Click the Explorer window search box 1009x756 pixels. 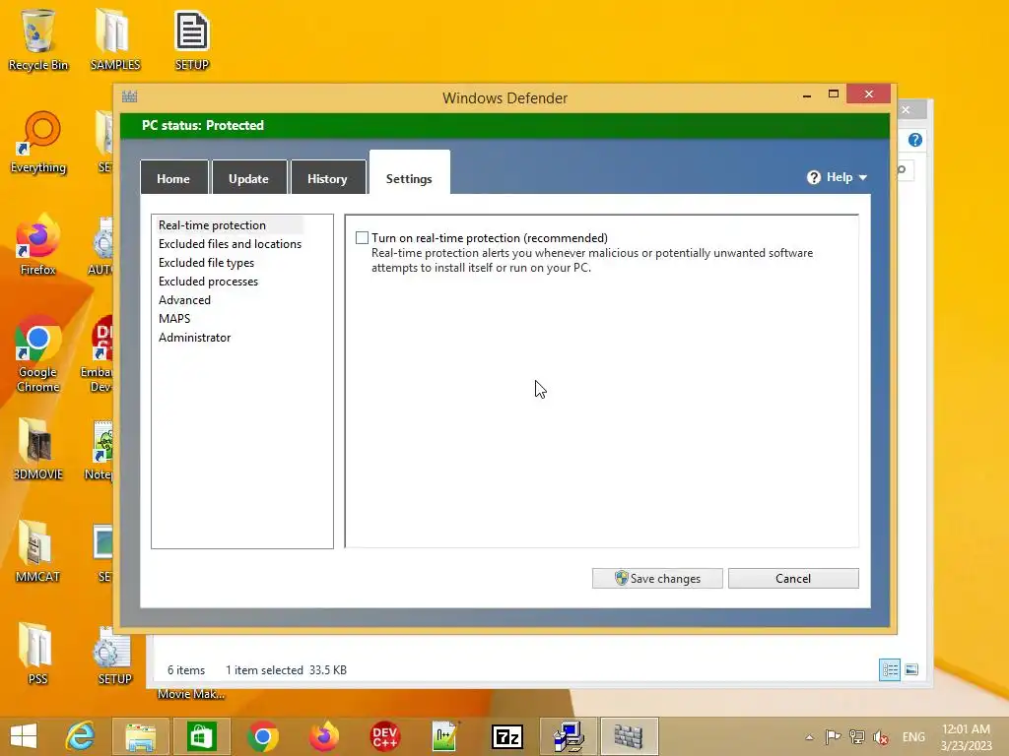tap(905, 169)
